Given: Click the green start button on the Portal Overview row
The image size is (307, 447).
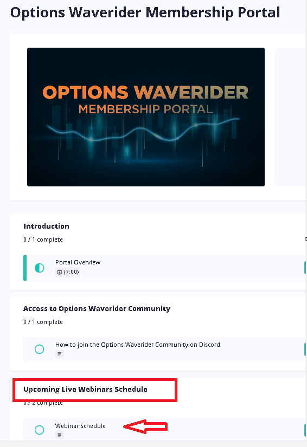Looking at the screenshot, I should pyautogui.click(x=305, y=268).
